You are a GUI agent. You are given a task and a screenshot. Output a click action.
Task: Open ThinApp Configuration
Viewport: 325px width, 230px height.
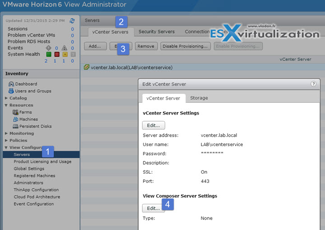(36, 189)
